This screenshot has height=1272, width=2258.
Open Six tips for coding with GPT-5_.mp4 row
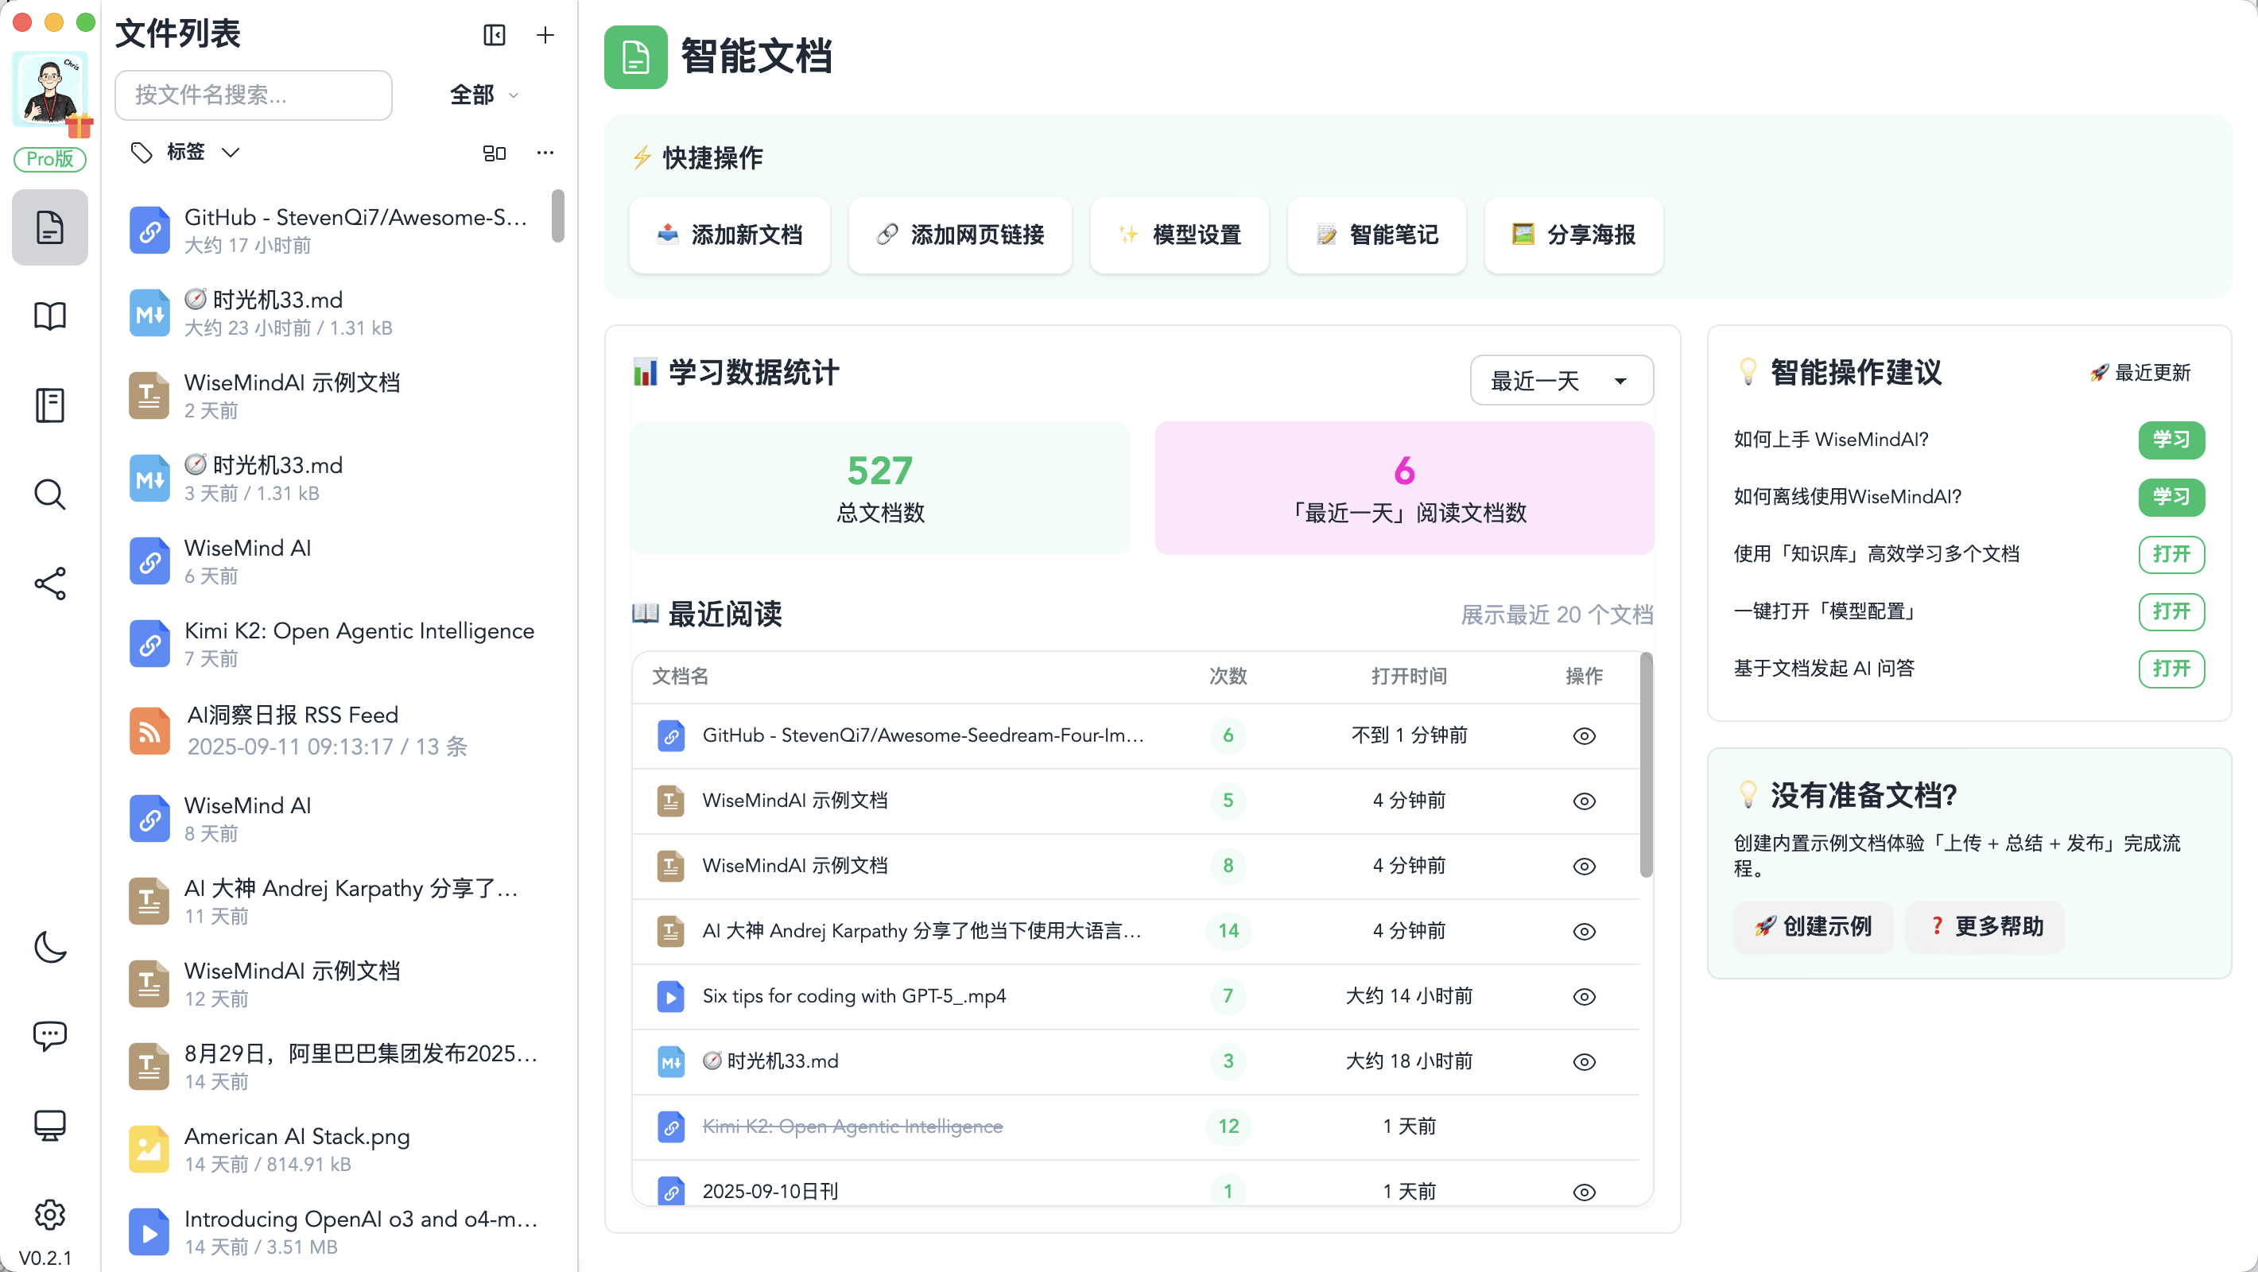(x=1136, y=997)
